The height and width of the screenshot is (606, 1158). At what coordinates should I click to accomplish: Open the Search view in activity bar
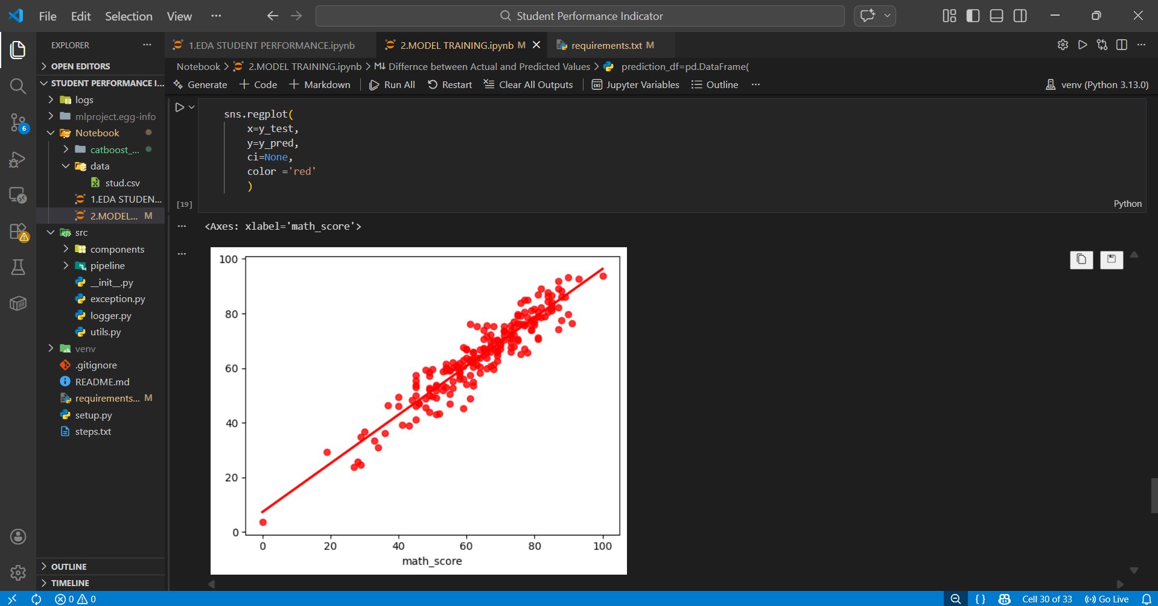point(18,86)
